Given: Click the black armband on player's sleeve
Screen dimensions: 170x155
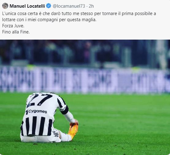Looking at the screenshot, I should [65, 110].
